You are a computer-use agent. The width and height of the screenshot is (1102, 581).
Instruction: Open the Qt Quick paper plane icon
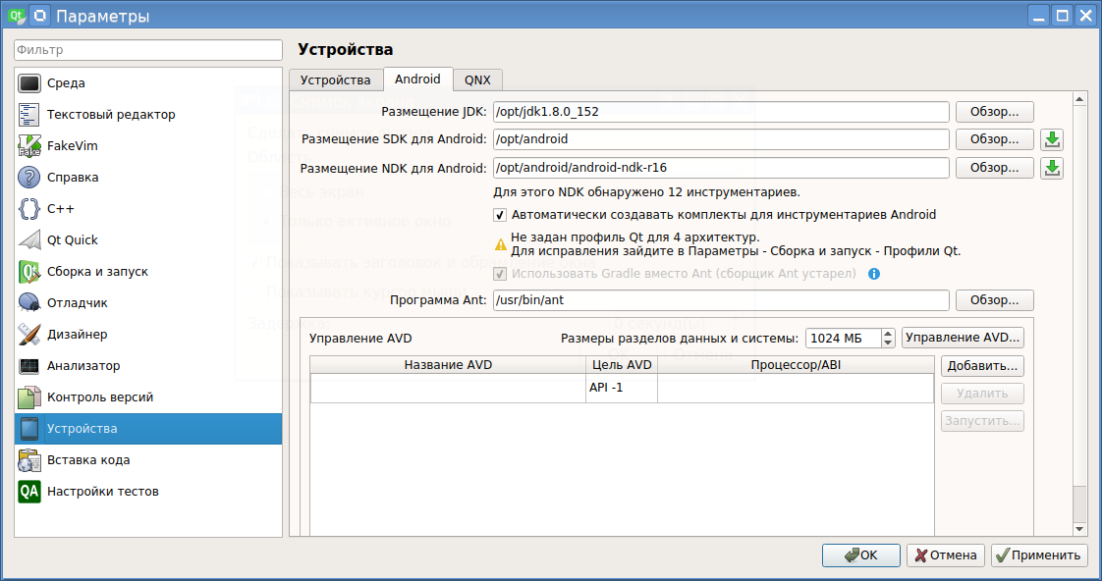pyautogui.click(x=29, y=240)
